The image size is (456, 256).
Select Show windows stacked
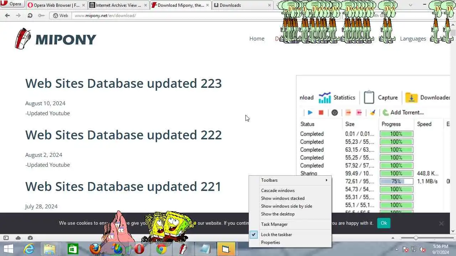click(290, 198)
